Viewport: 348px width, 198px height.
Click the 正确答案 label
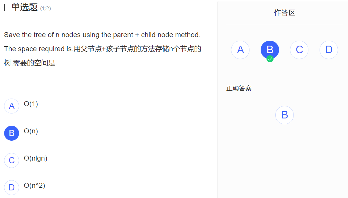pos(239,88)
